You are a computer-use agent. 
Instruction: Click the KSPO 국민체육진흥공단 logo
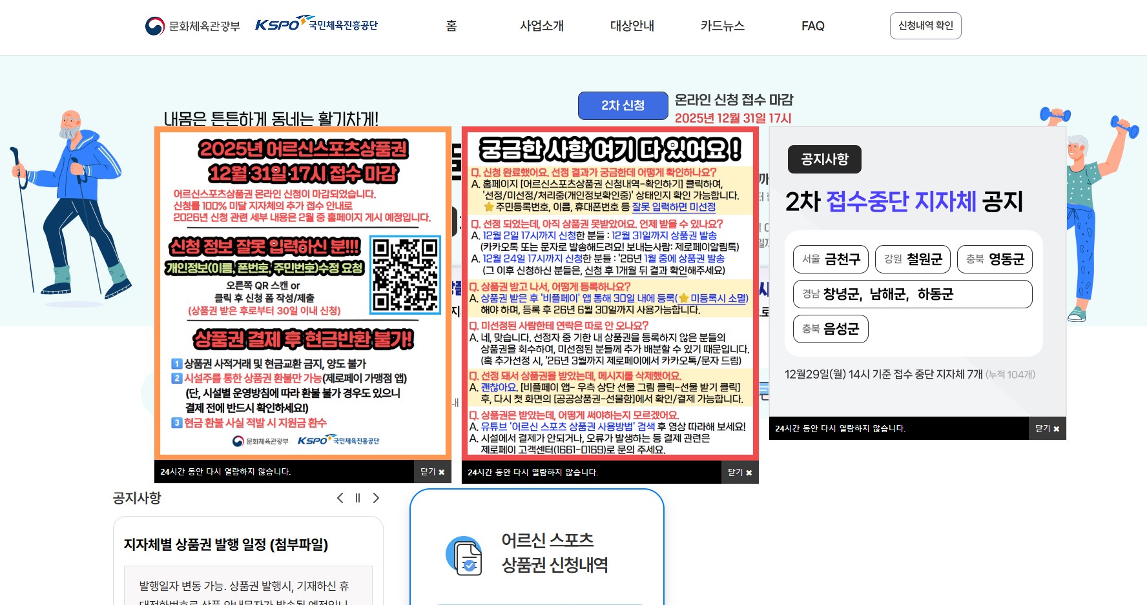pos(315,25)
